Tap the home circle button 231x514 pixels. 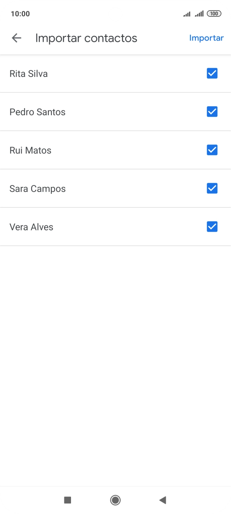click(115, 500)
